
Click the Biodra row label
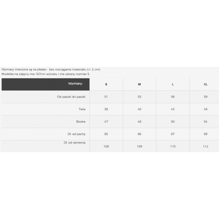81,121
